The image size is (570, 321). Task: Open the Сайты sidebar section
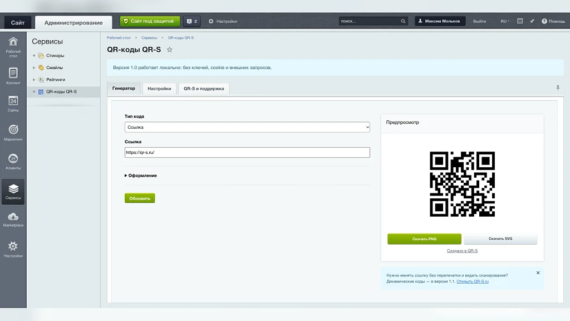(13, 104)
